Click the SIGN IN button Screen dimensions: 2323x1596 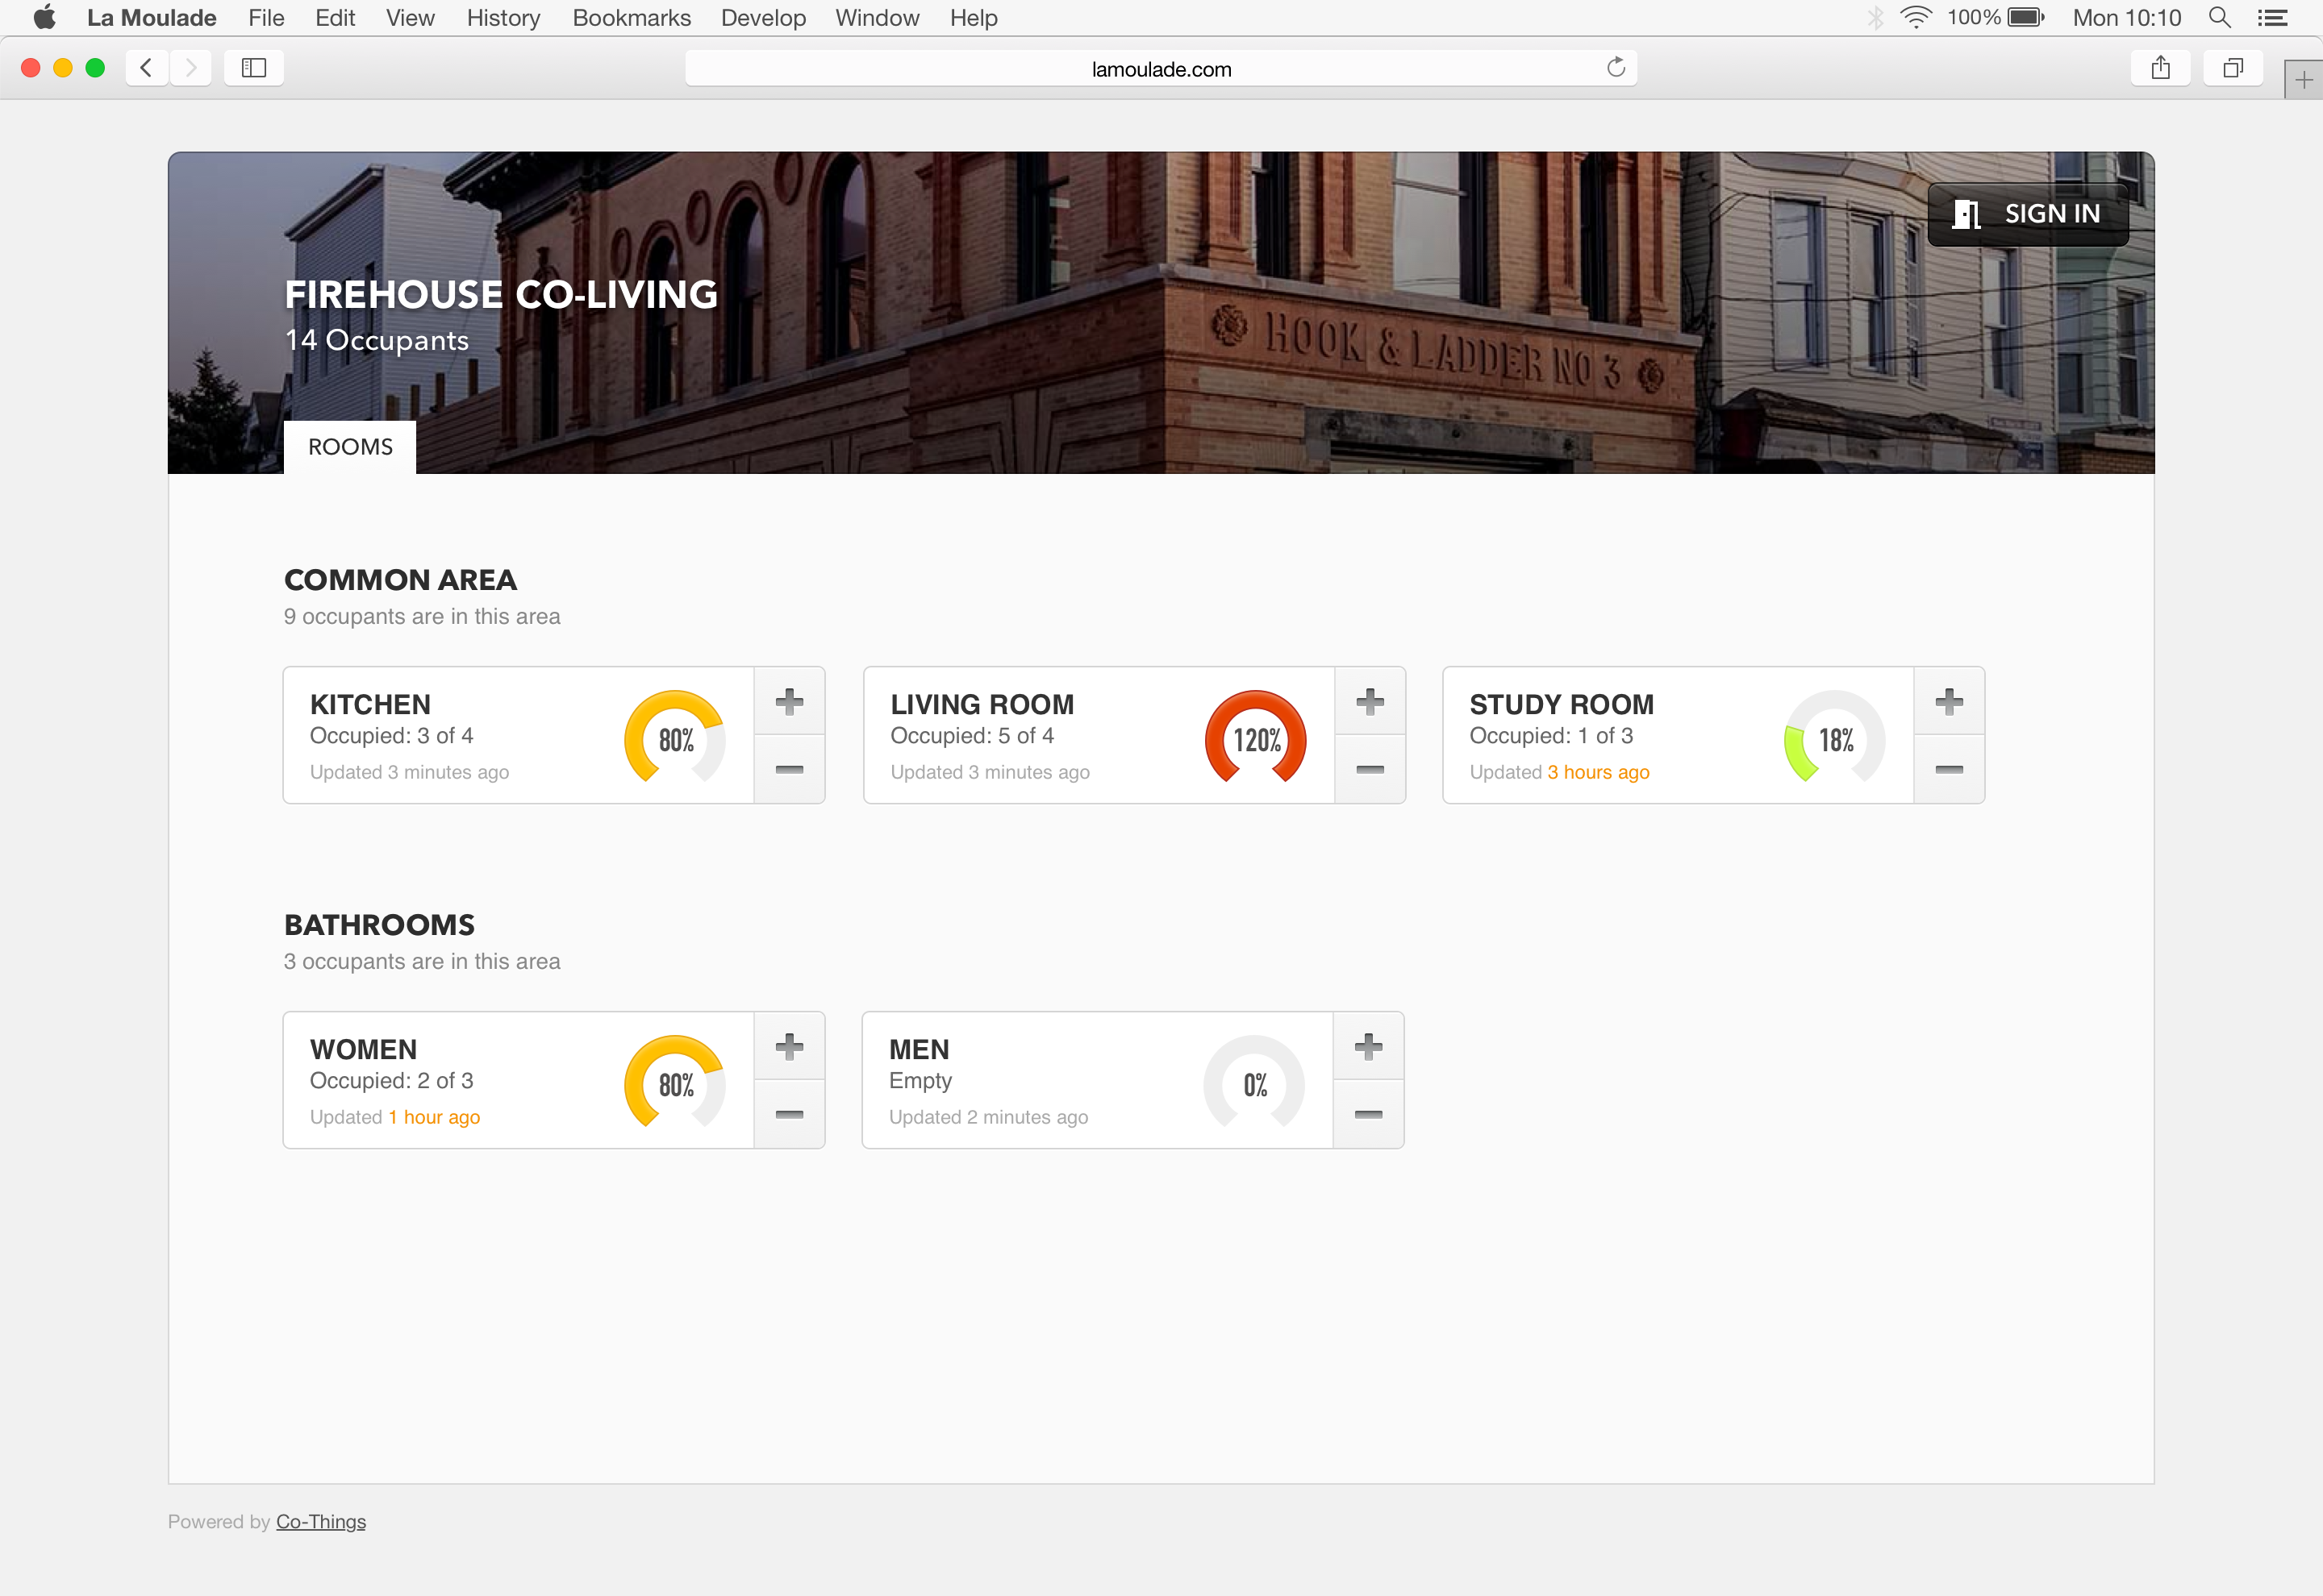2028,214
